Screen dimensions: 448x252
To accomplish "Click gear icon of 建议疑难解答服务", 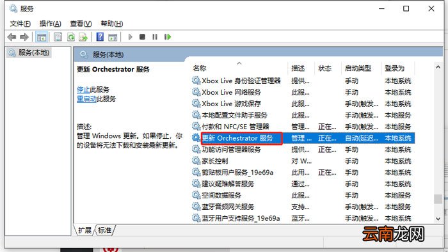I will coord(196,184).
